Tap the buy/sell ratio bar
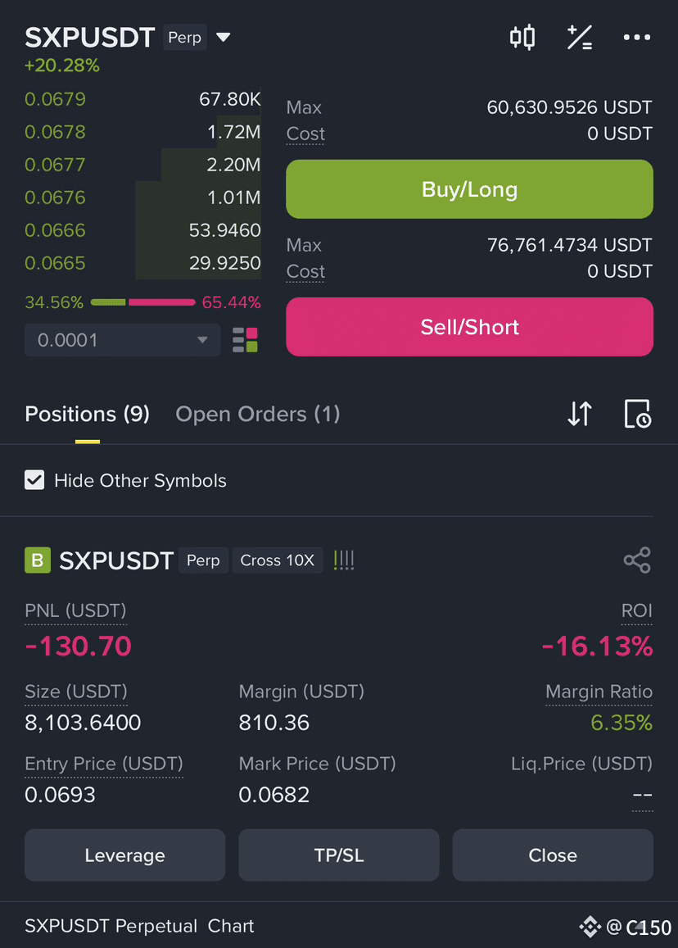 point(143,302)
